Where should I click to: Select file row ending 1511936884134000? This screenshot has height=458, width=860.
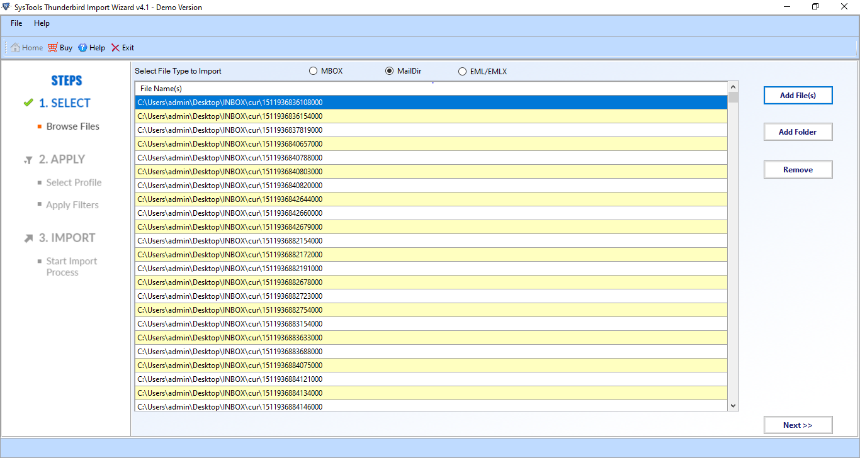click(431, 393)
